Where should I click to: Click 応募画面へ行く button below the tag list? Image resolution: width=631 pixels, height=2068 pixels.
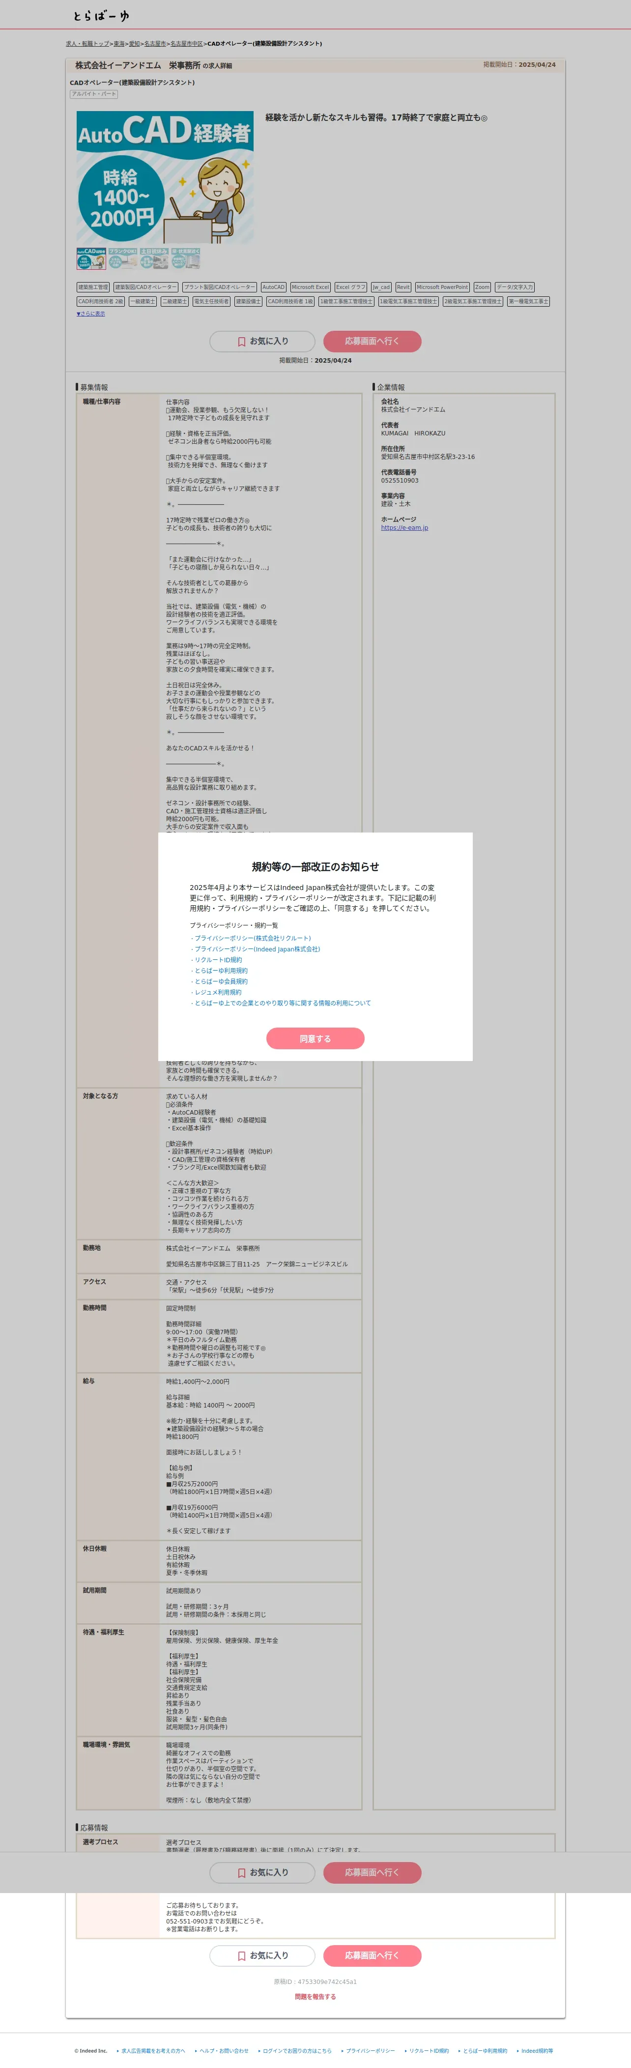(x=373, y=341)
